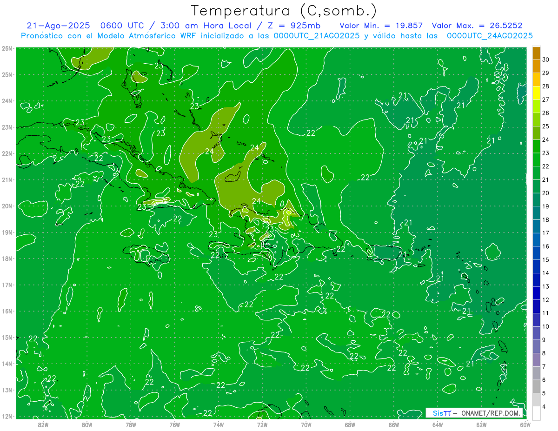
Task: Click the white swatch below the 4 label
Action: pyautogui.click(x=536, y=412)
